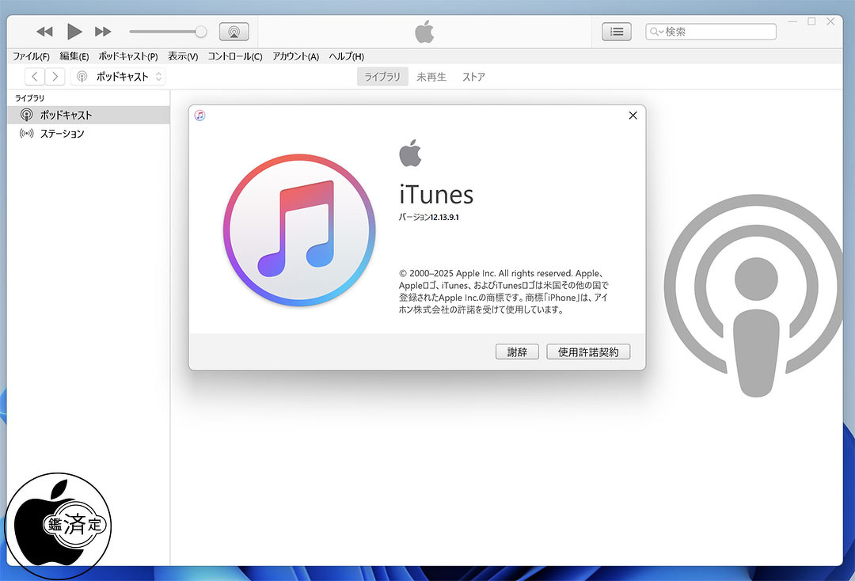
Task: Open the ファイル(F) menu
Action: [x=31, y=56]
